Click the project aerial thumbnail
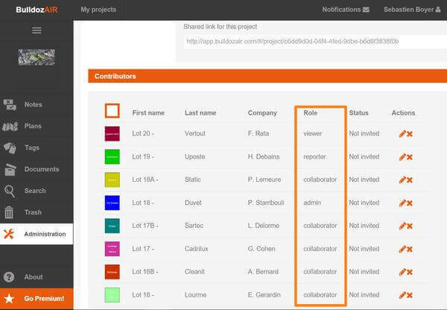 [37, 57]
